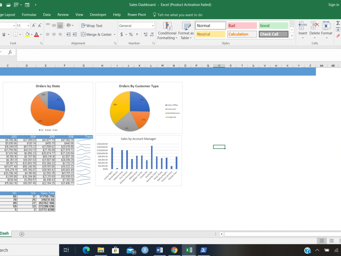
Task: Apply the yellow Fill Color bucket
Action: (27, 34)
